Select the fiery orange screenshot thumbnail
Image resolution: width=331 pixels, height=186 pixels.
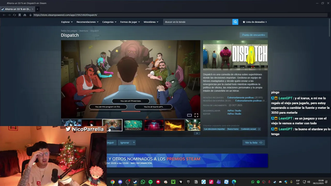(175, 125)
